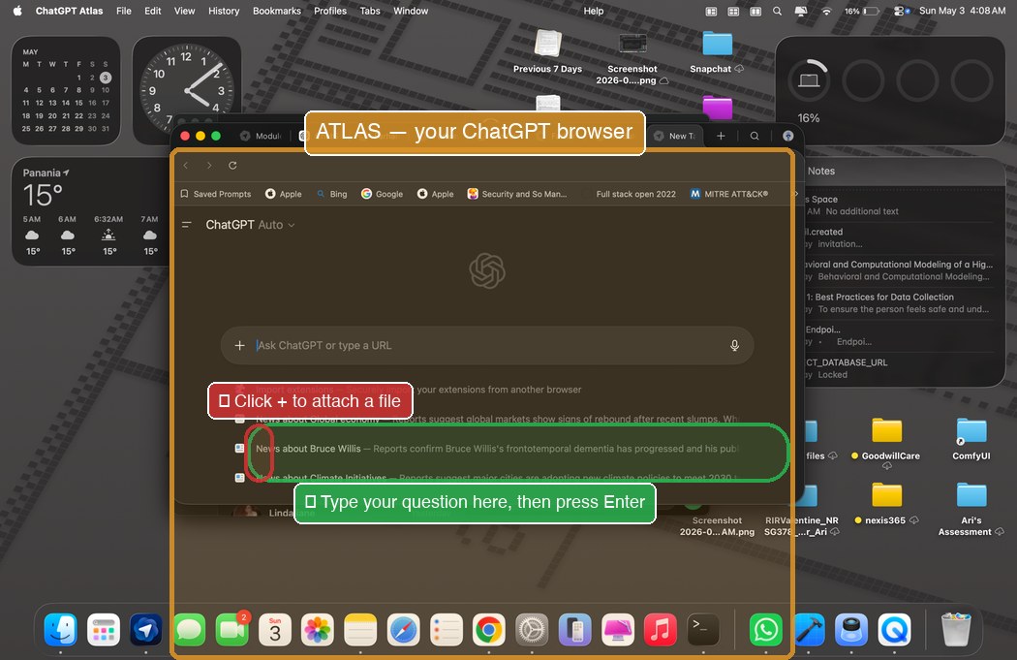Go back using Atlas back arrow
The image size is (1017, 660).
(186, 166)
